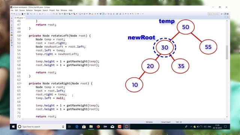240x135 pixels.
Task: Open the Run configurations dropdown arrow
Action: [x=67, y=14]
